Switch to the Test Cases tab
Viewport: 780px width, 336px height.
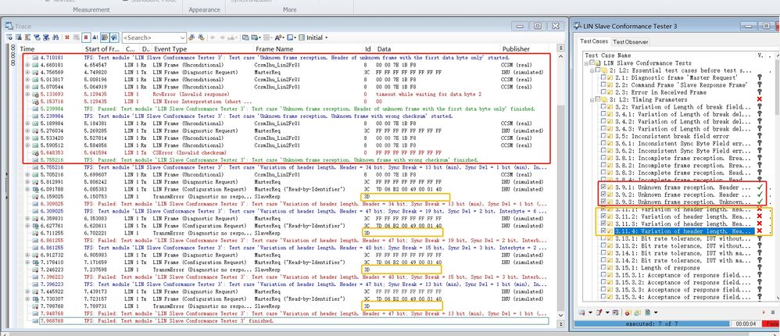pos(595,41)
